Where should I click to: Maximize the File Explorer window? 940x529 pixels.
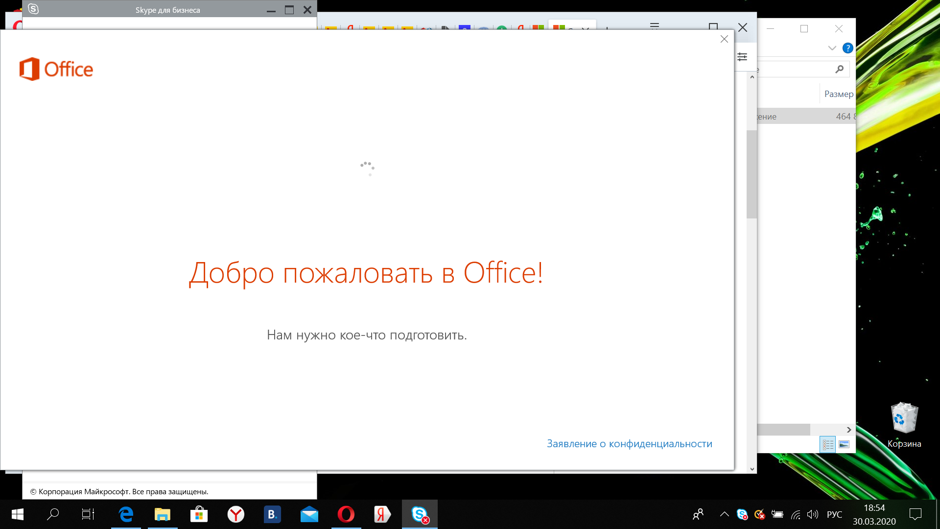(x=804, y=29)
